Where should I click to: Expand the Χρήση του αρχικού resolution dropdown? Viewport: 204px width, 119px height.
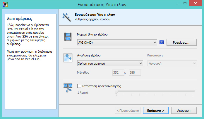point(110,63)
